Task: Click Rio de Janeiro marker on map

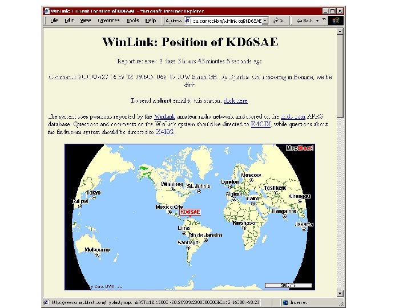Action: coord(206,240)
